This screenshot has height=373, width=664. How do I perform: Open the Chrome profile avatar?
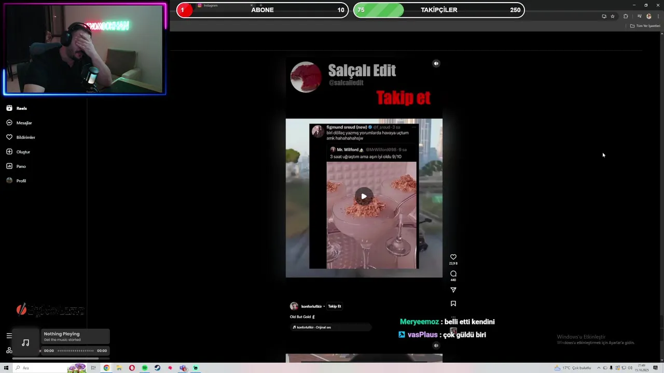648,17
